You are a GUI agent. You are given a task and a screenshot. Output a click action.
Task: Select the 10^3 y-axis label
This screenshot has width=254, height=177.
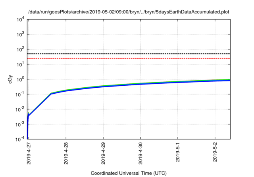pyautogui.click(x=20, y=34)
